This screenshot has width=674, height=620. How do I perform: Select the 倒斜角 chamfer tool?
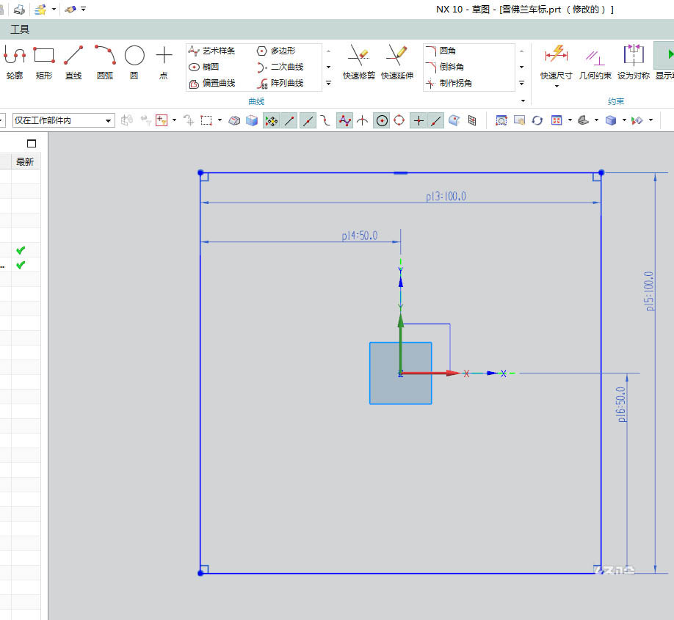point(444,67)
